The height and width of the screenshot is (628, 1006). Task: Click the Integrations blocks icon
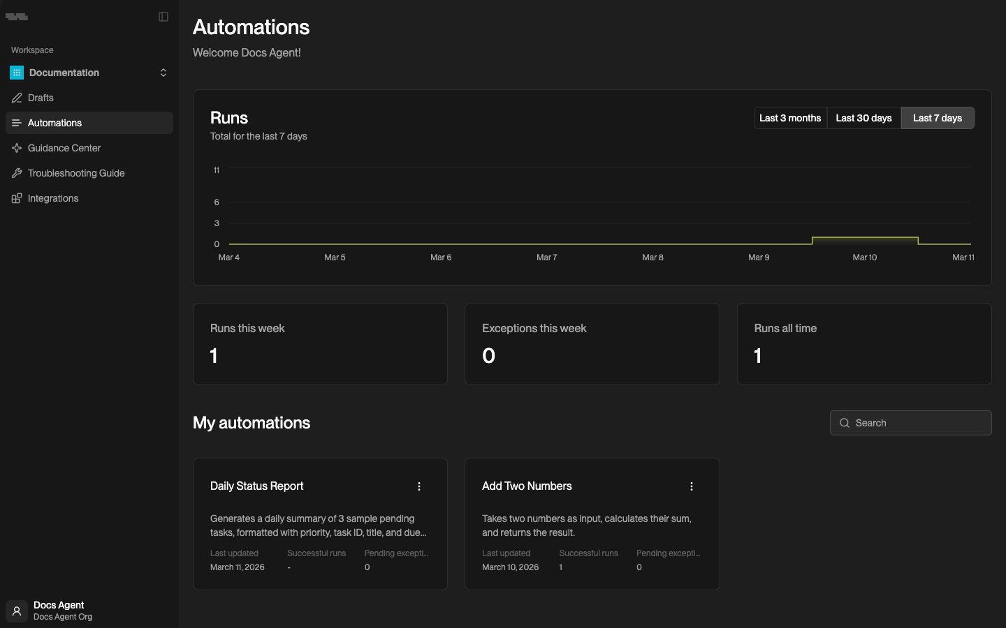17,198
